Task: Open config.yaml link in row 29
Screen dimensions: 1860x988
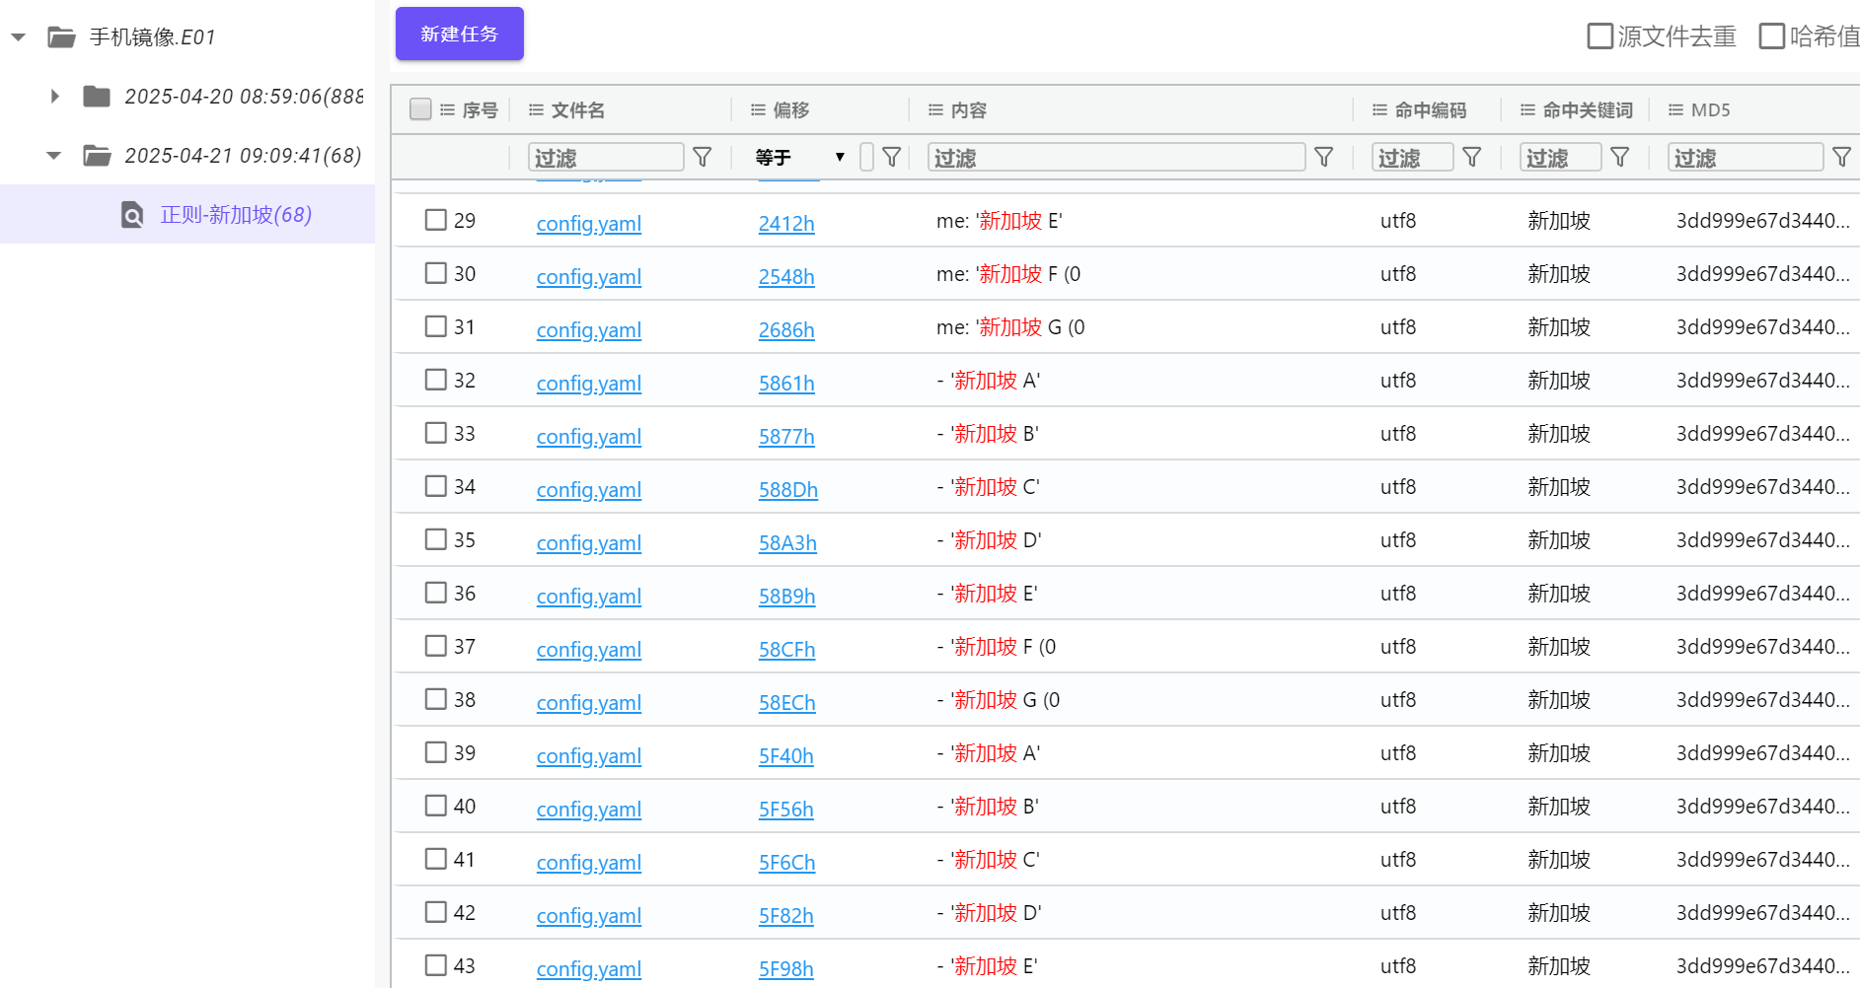Action: (589, 224)
